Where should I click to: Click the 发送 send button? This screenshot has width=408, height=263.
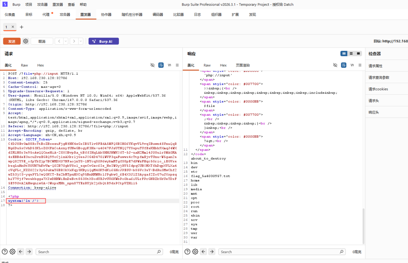point(12,41)
